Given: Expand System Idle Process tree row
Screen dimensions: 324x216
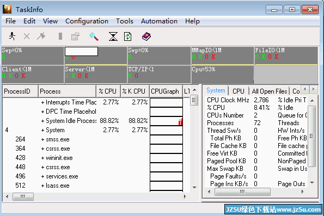Looking at the screenshot, I should point(42,121).
